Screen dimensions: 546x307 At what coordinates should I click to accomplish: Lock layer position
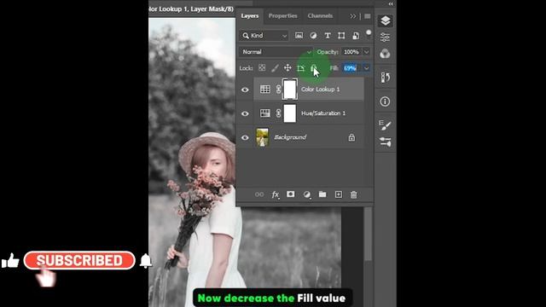[x=288, y=68]
